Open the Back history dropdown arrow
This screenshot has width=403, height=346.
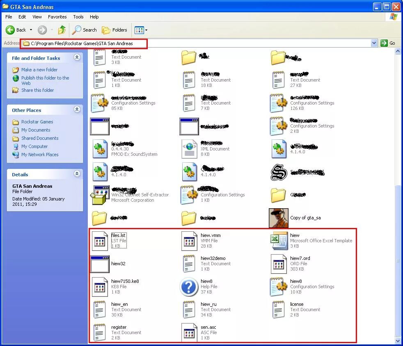point(31,30)
